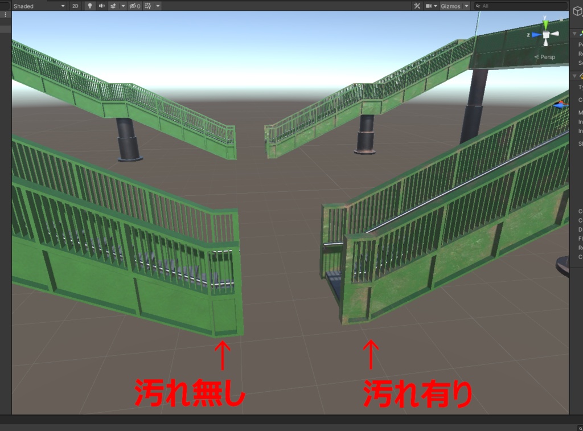Click the camera mode dropdown arrow
The width and height of the screenshot is (583, 431).
pyautogui.click(x=436, y=6)
